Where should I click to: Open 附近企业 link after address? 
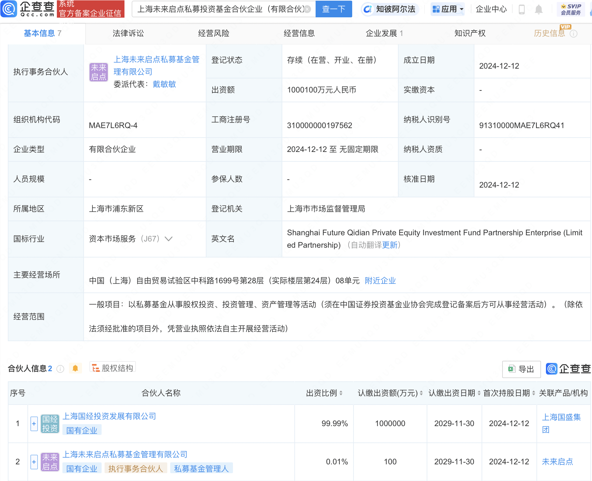pos(380,281)
